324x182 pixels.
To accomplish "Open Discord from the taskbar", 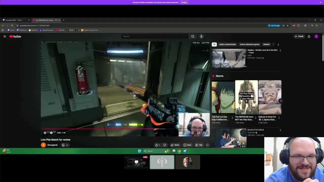I will coord(185,151).
